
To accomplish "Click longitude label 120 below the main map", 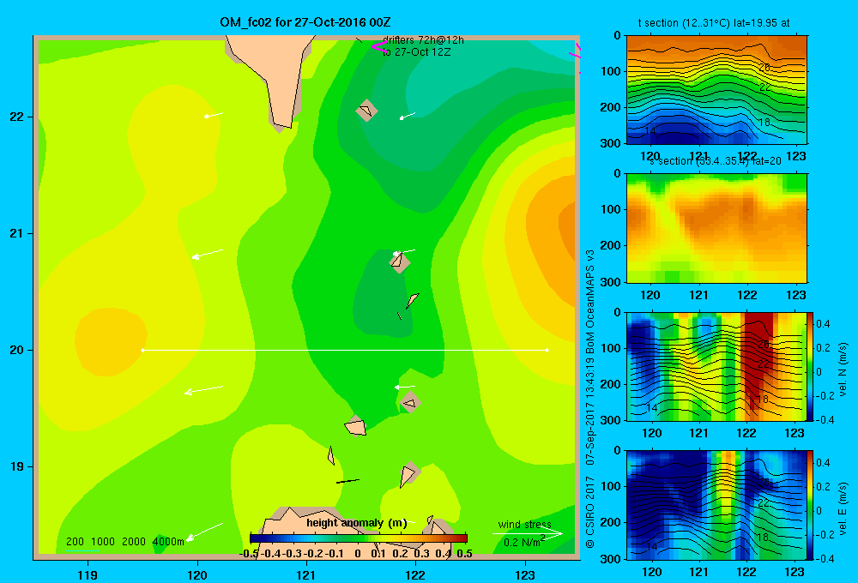I will tap(197, 574).
